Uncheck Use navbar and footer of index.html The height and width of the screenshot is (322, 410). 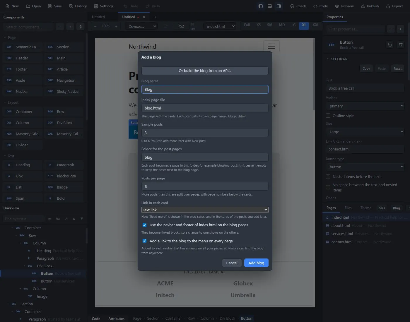[144, 225]
